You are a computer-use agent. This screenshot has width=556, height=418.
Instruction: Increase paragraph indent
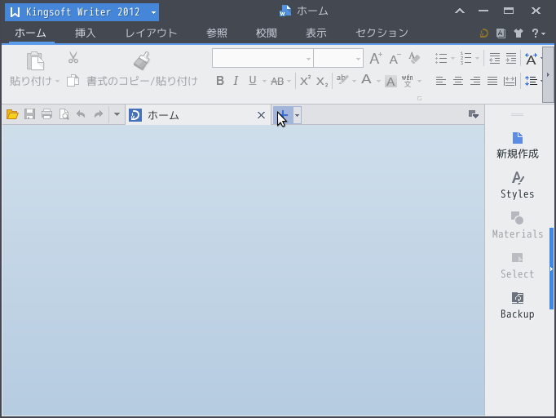tap(510, 58)
